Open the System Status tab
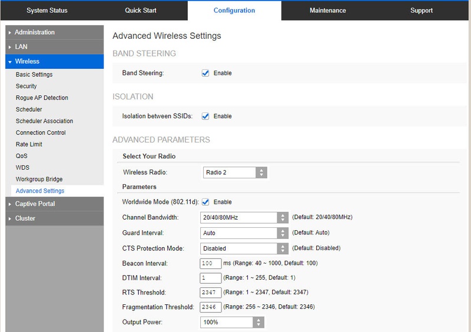 click(47, 11)
